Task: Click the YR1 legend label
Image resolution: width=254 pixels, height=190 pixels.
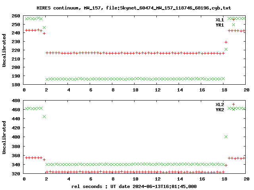Action: 219,25
